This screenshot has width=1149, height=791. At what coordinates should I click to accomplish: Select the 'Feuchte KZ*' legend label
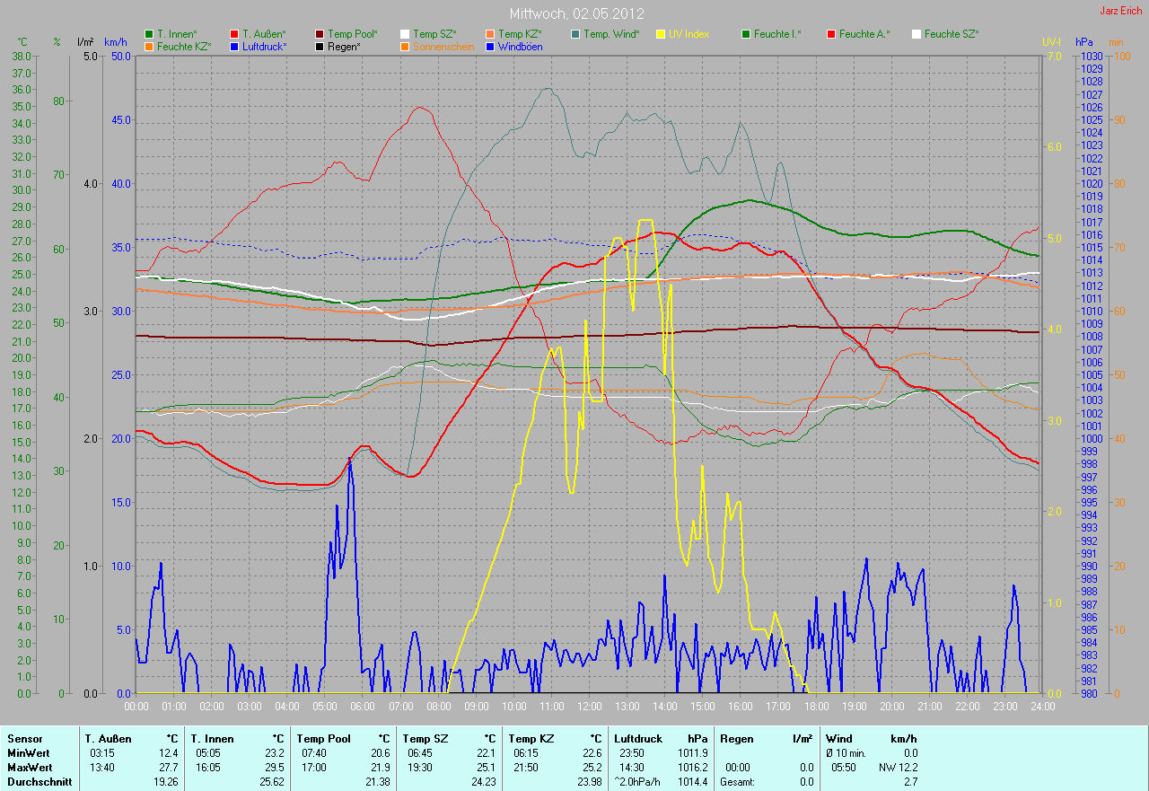(184, 46)
